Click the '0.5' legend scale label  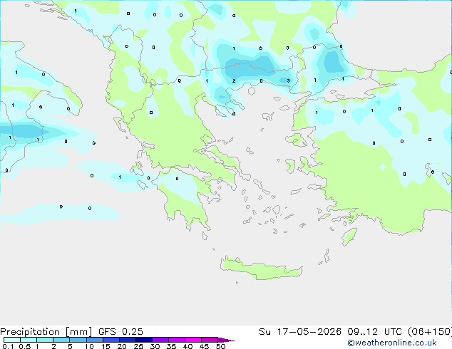[24, 346]
